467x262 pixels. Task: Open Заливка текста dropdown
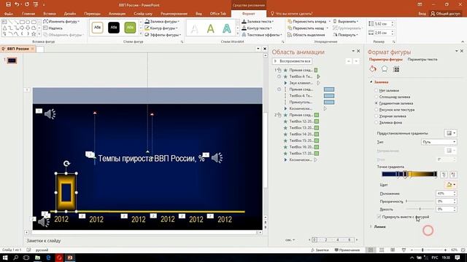pos(258,21)
